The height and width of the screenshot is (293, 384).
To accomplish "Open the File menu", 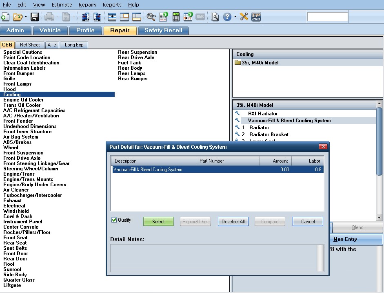I will pos(7,4).
